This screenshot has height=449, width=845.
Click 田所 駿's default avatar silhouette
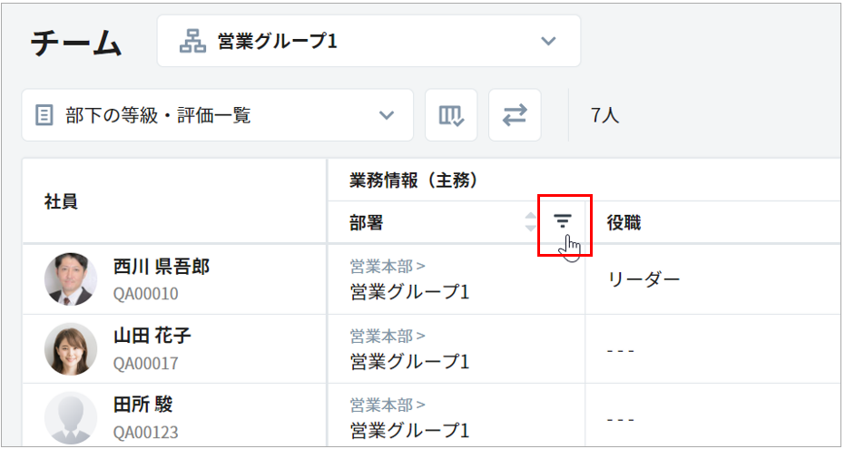(x=71, y=417)
